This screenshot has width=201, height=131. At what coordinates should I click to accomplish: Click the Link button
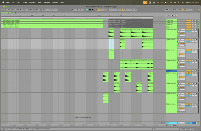(9, 10)
